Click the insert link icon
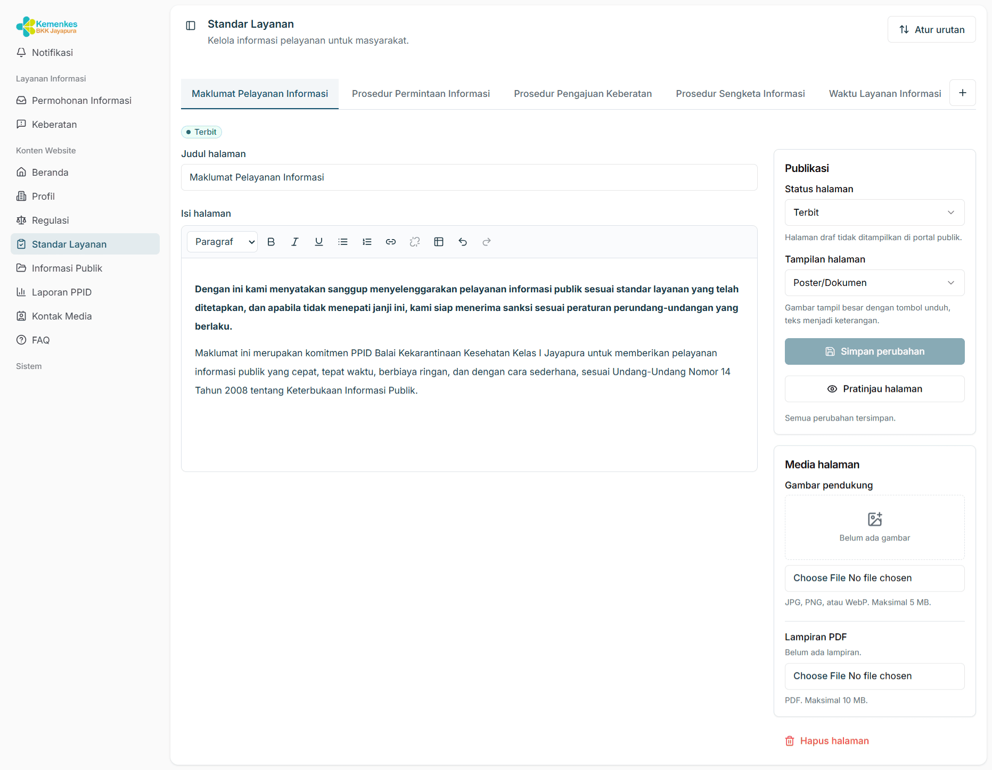 coord(391,242)
